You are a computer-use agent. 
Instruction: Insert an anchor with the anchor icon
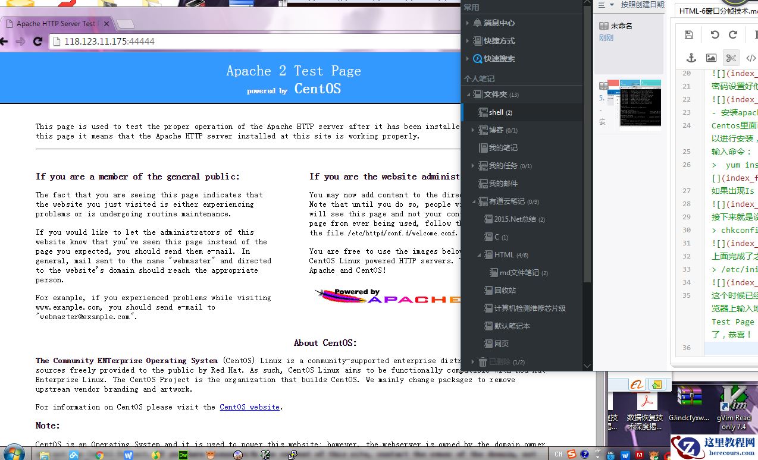click(691, 58)
